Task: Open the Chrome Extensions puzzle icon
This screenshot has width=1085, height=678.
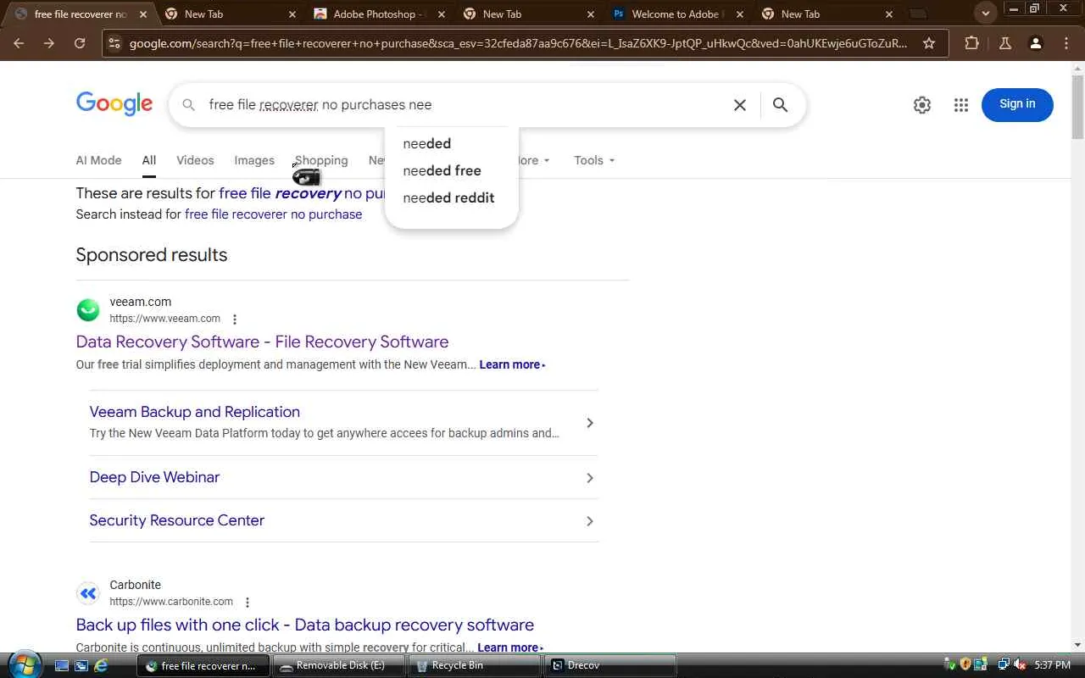Action: [x=971, y=43]
